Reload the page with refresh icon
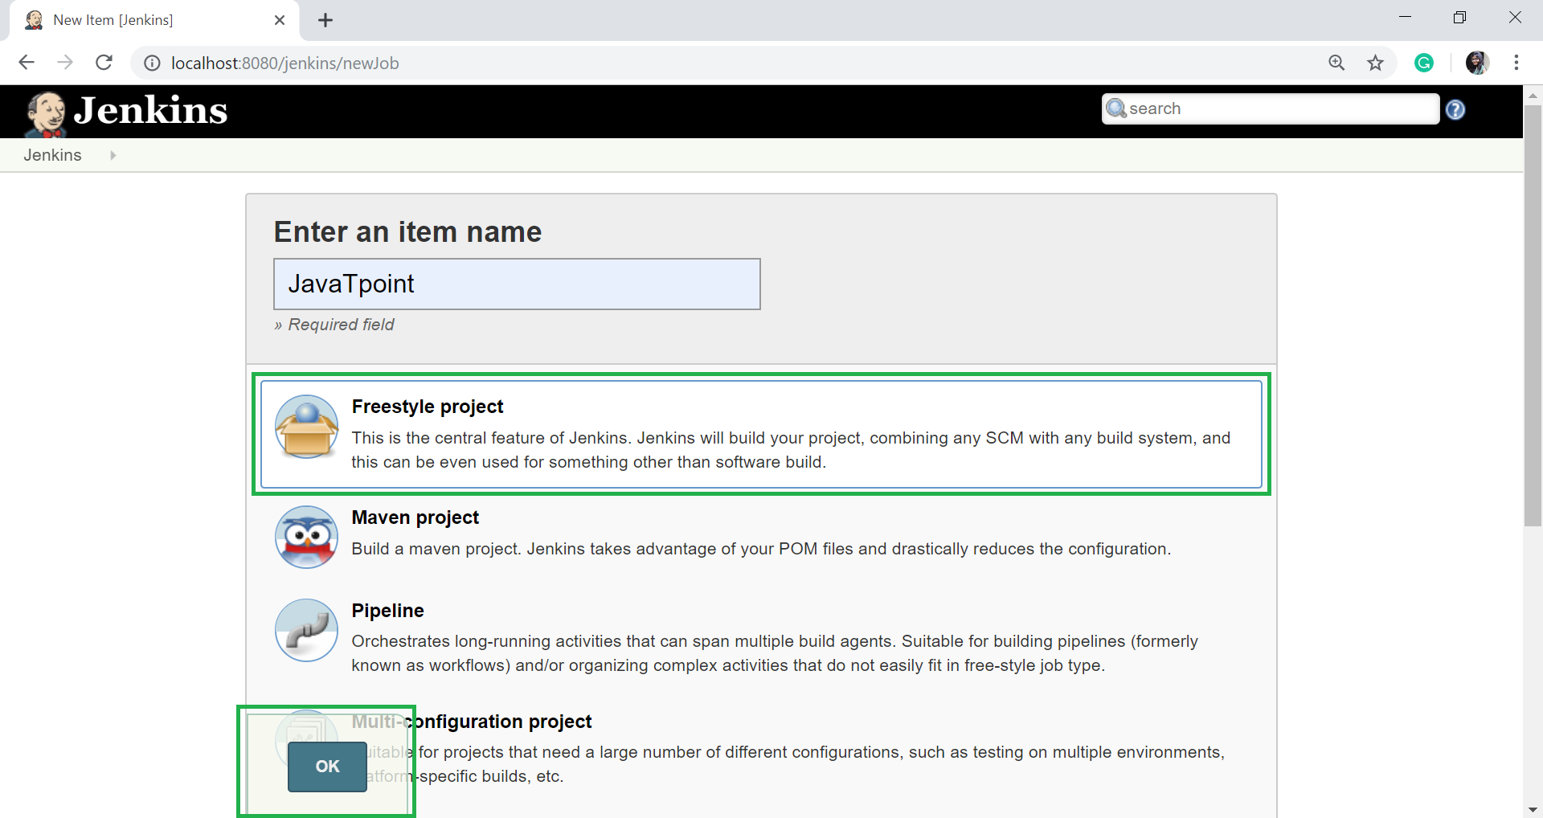The image size is (1543, 818). pyautogui.click(x=104, y=63)
